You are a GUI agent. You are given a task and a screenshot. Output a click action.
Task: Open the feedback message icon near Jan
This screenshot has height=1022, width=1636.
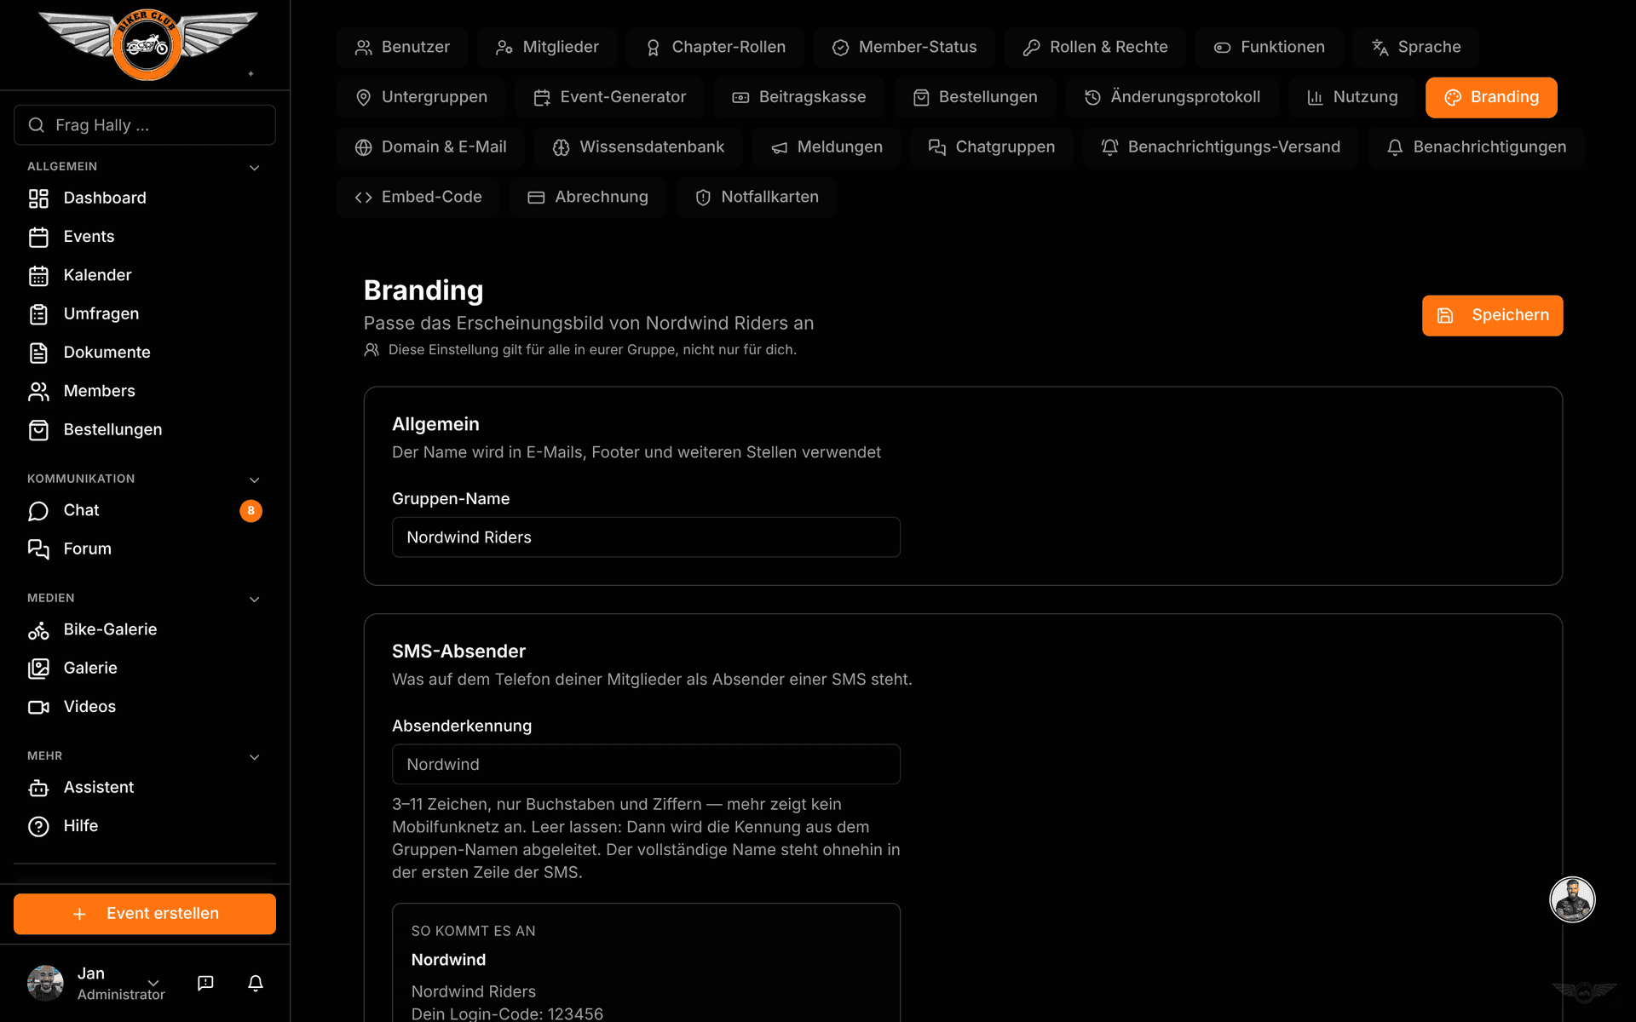pos(205,983)
